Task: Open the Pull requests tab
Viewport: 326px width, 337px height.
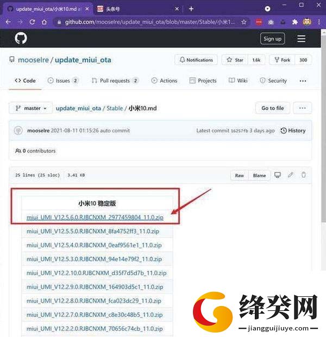Action: (115, 81)
